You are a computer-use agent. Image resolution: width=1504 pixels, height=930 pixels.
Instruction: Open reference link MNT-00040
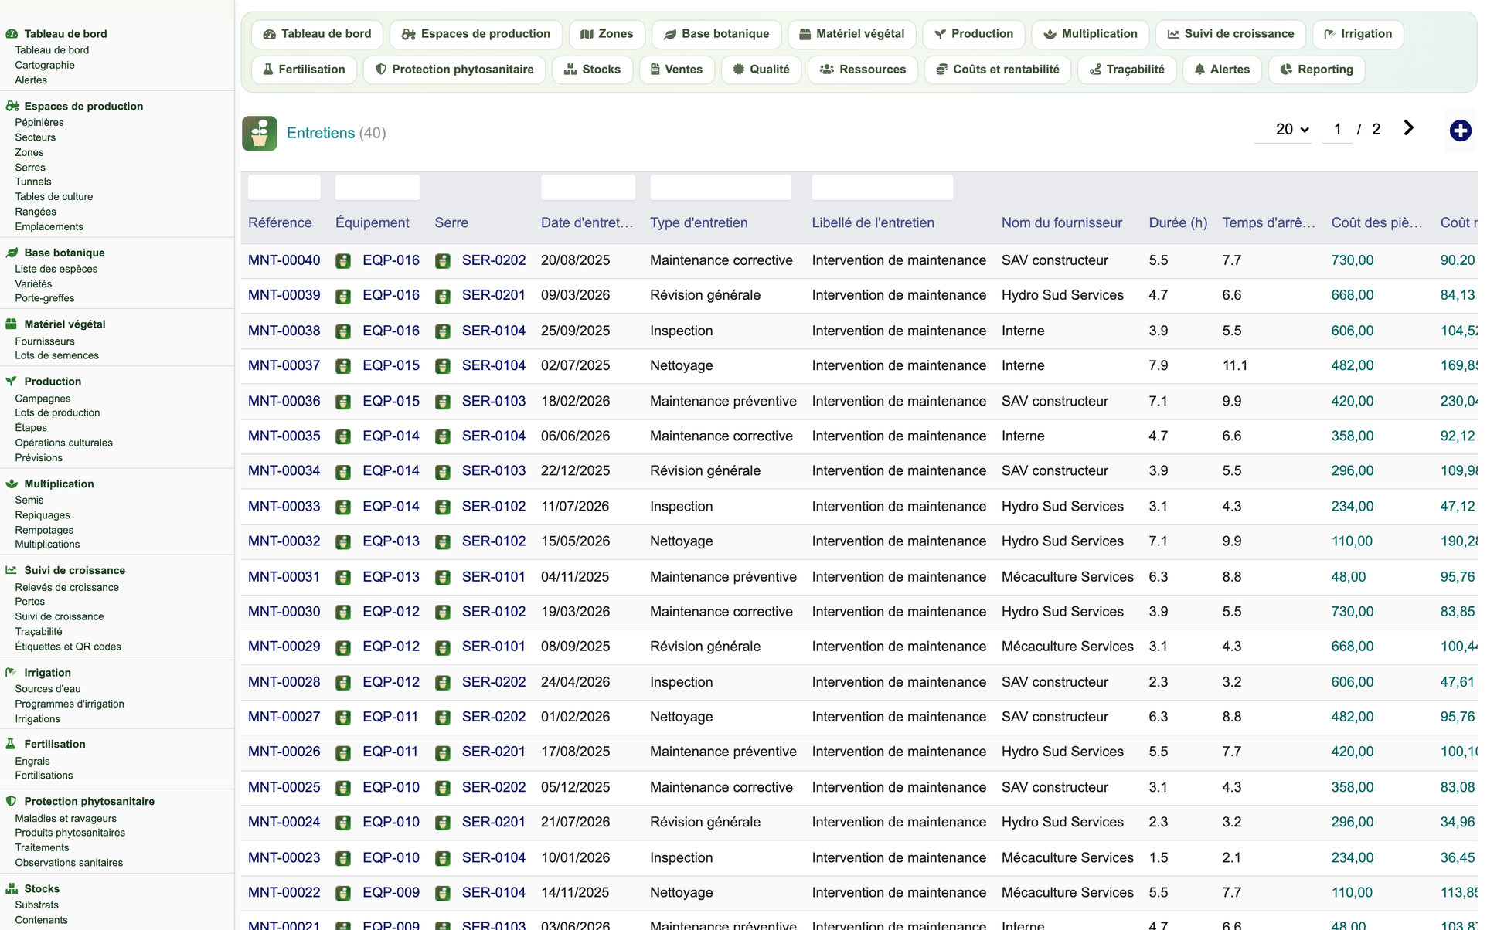pyautogui.click(x=284, y=260)
